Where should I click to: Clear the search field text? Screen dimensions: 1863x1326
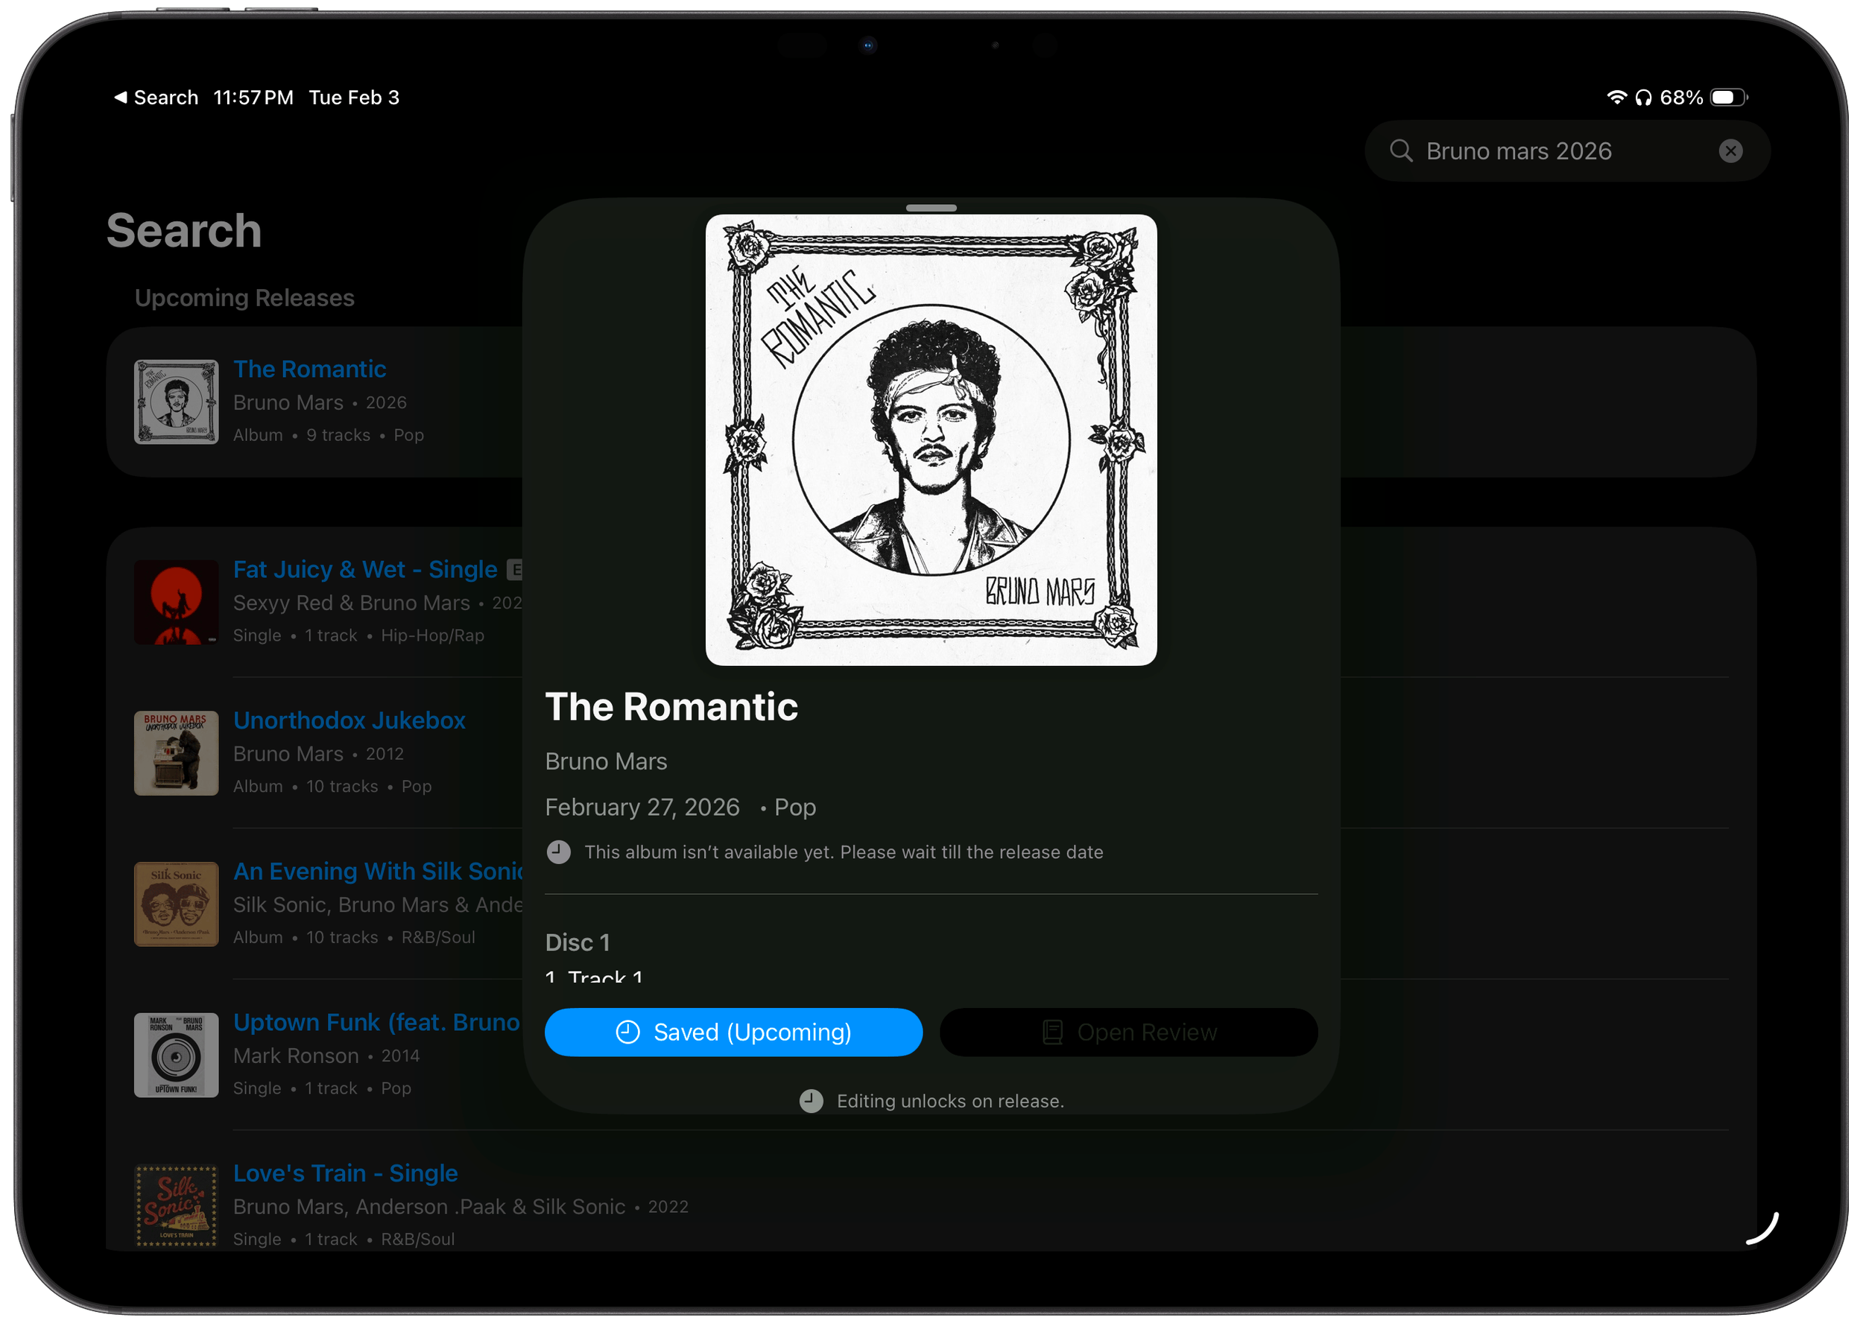1730,151
